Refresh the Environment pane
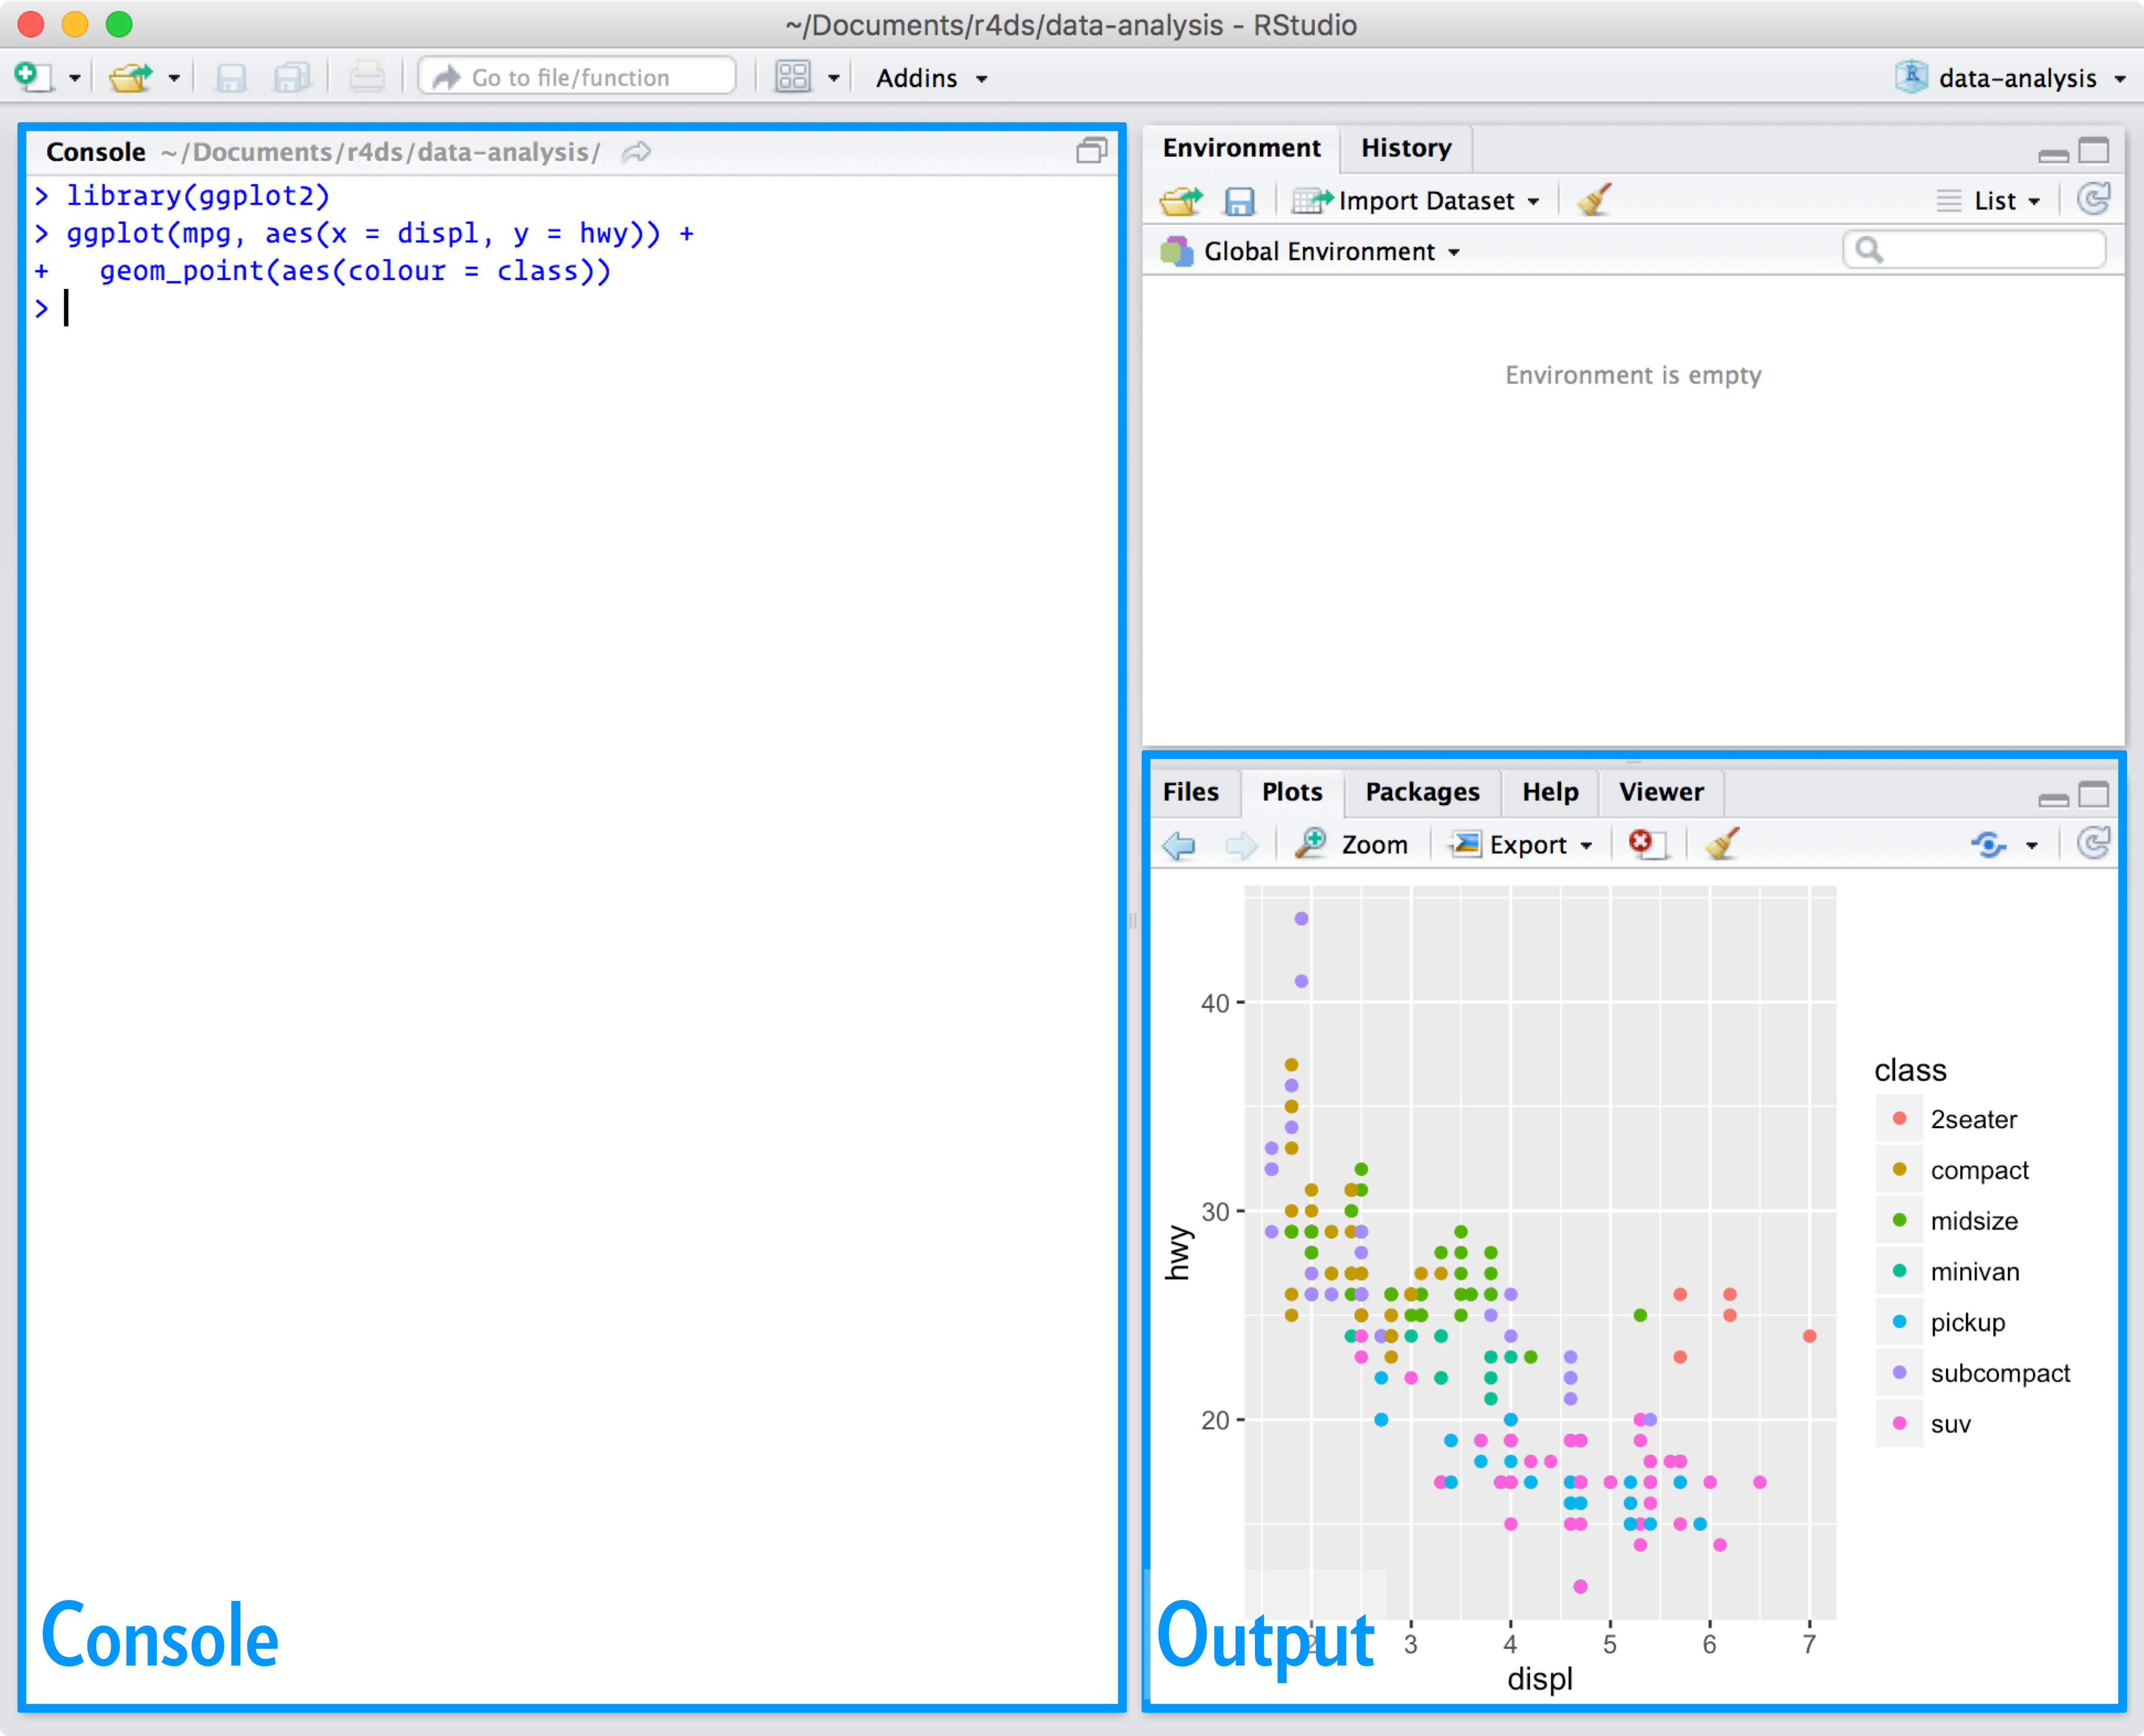Screen dimensions: 2144x1736 click(x=2093, y=200)
